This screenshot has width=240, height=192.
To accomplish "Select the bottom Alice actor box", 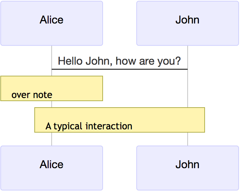I will tap(52, 168).
